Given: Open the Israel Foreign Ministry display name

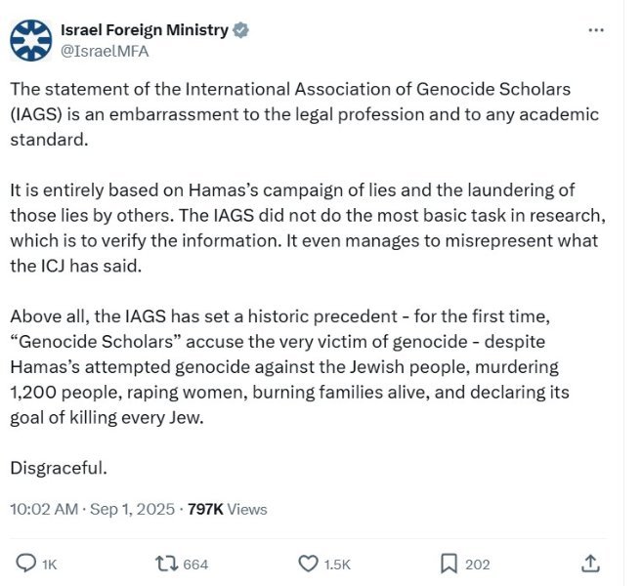Looking at the screenshot, I should tap(145, 30).
